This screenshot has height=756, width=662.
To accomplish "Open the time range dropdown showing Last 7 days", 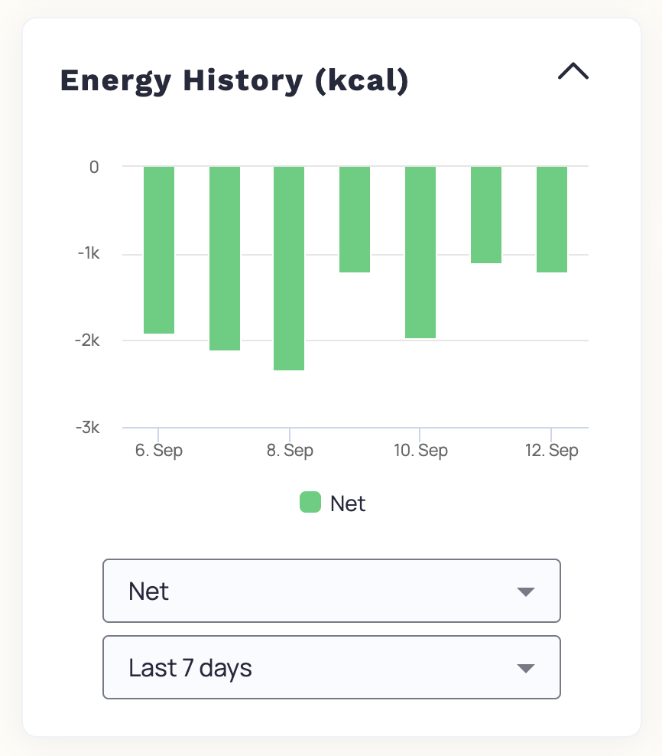I will [x=332, y=667].
